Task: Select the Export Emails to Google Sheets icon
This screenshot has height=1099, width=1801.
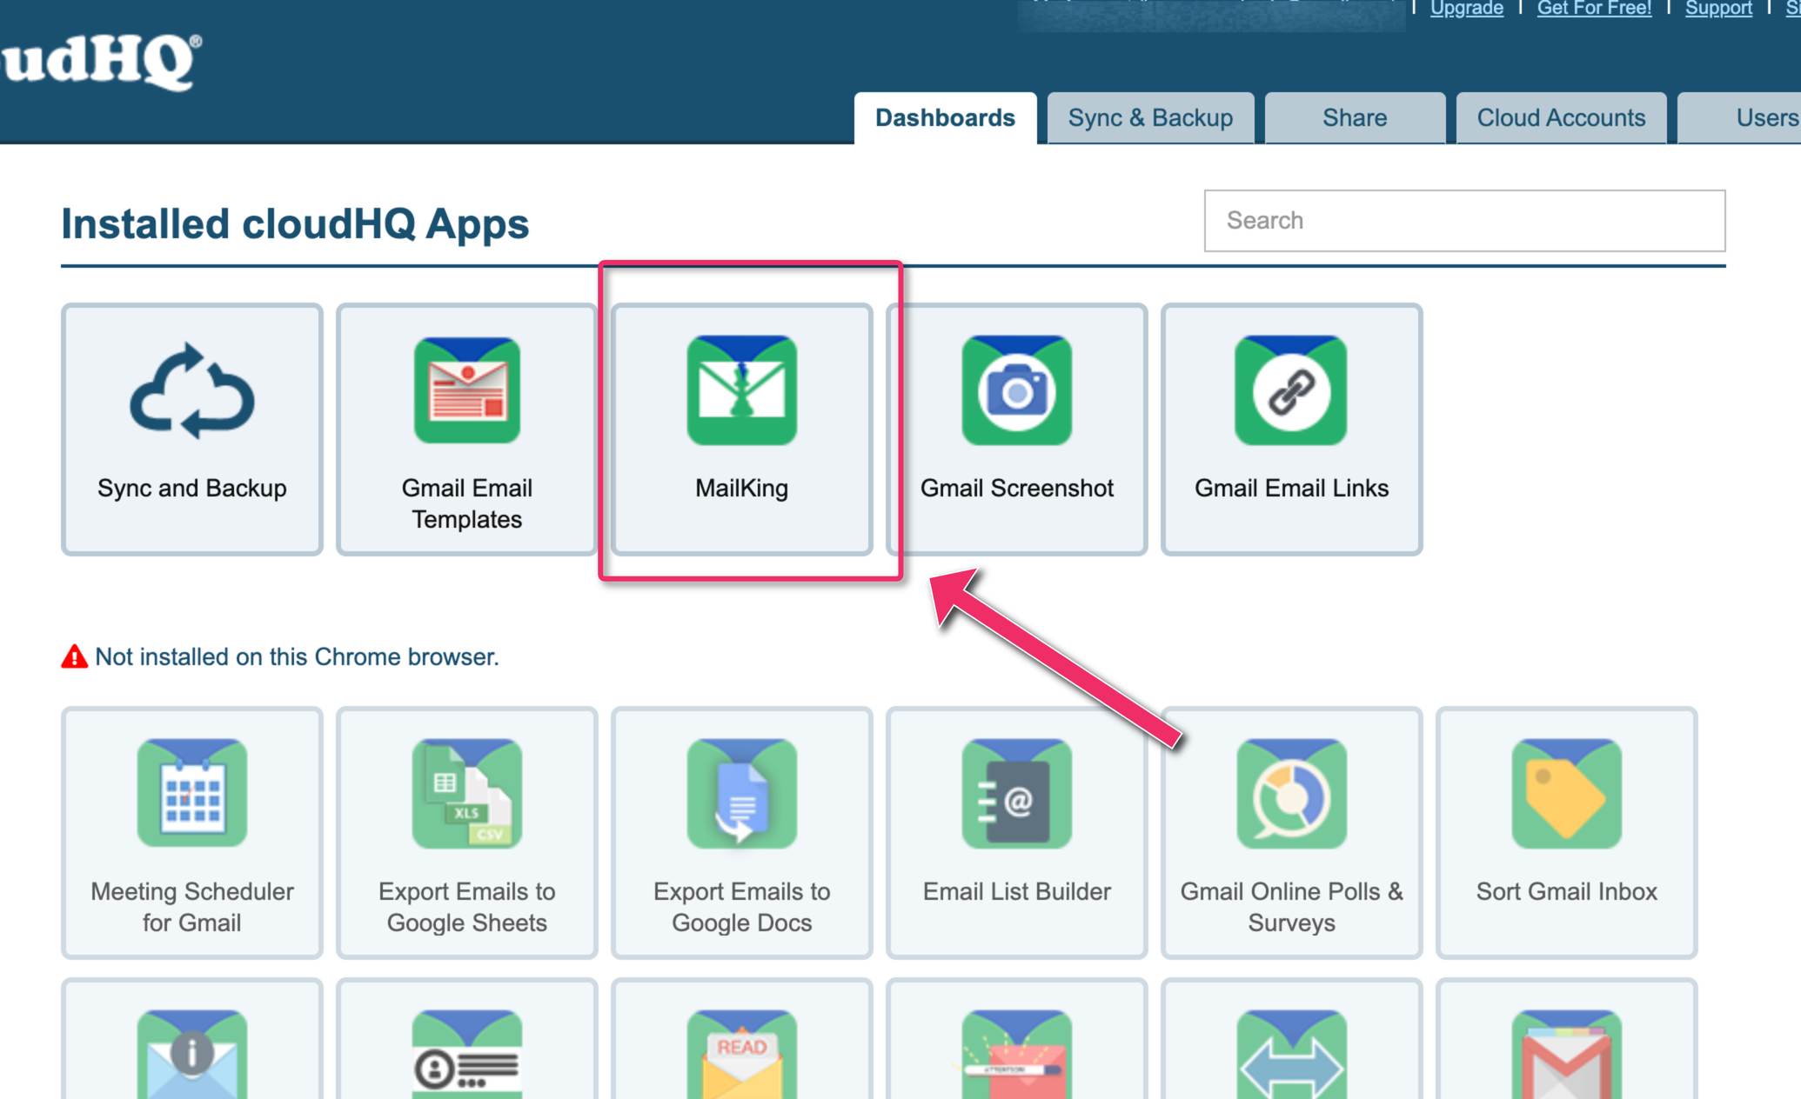Action: [467, 793]
